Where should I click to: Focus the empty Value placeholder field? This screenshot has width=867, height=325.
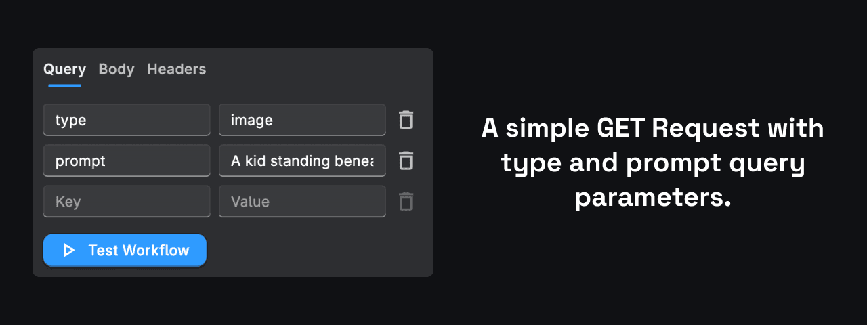(302, 201)
